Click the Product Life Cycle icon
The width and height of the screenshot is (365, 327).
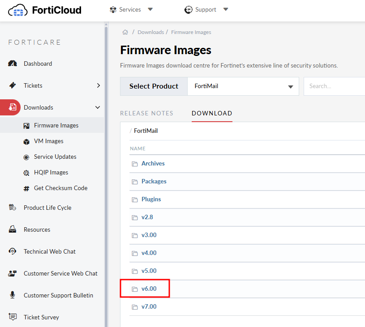[13, 208]
